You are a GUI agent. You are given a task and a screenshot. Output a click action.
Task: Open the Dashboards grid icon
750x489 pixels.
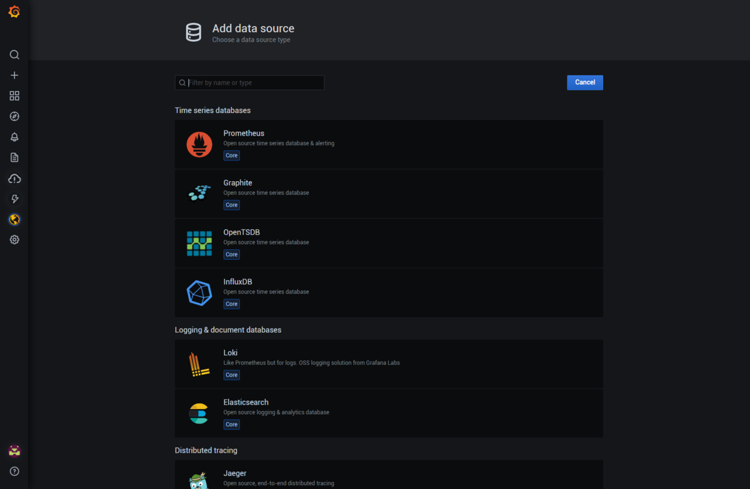(14, 96)
